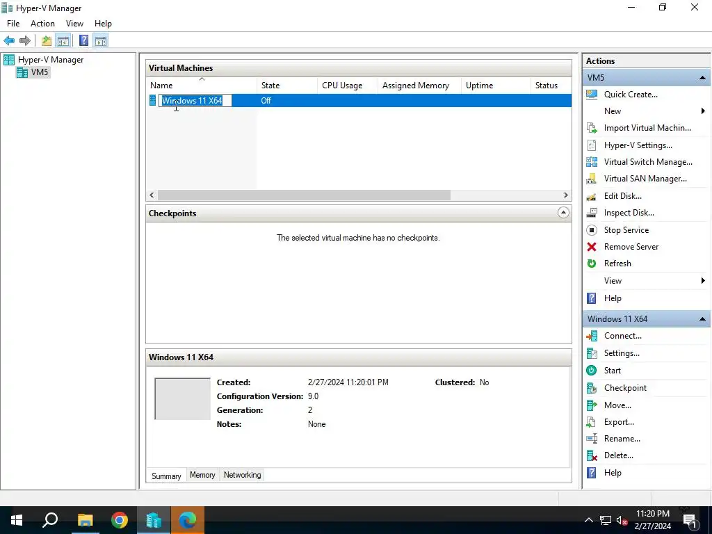Viewport: 712px width, 534px height.
Task: Open the Windows Start menu
Action: click(x=17, y=520)
